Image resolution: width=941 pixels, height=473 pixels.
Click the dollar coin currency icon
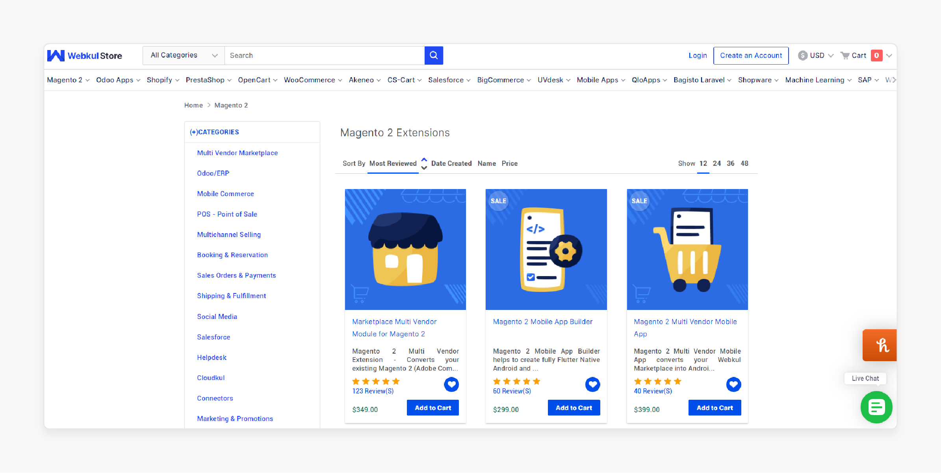pos(803,55)
